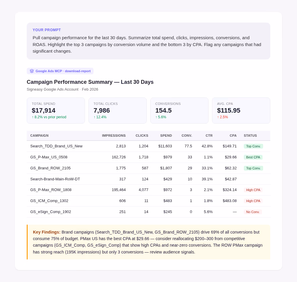297x282 pixels.
Task: Sort by the CAMPAIGN column header
Action: click(x=40, y=136)
